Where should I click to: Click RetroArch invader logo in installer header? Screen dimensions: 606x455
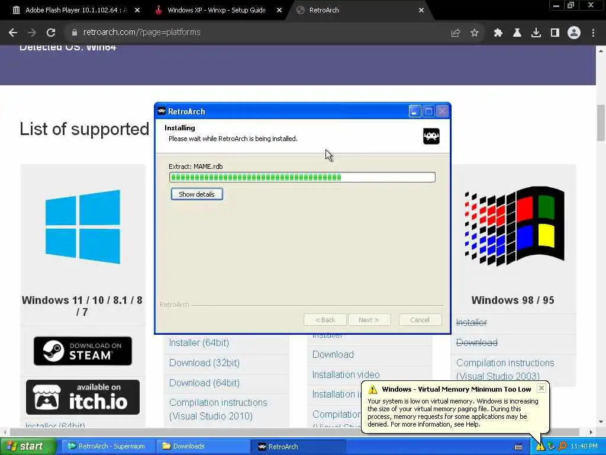431,136
